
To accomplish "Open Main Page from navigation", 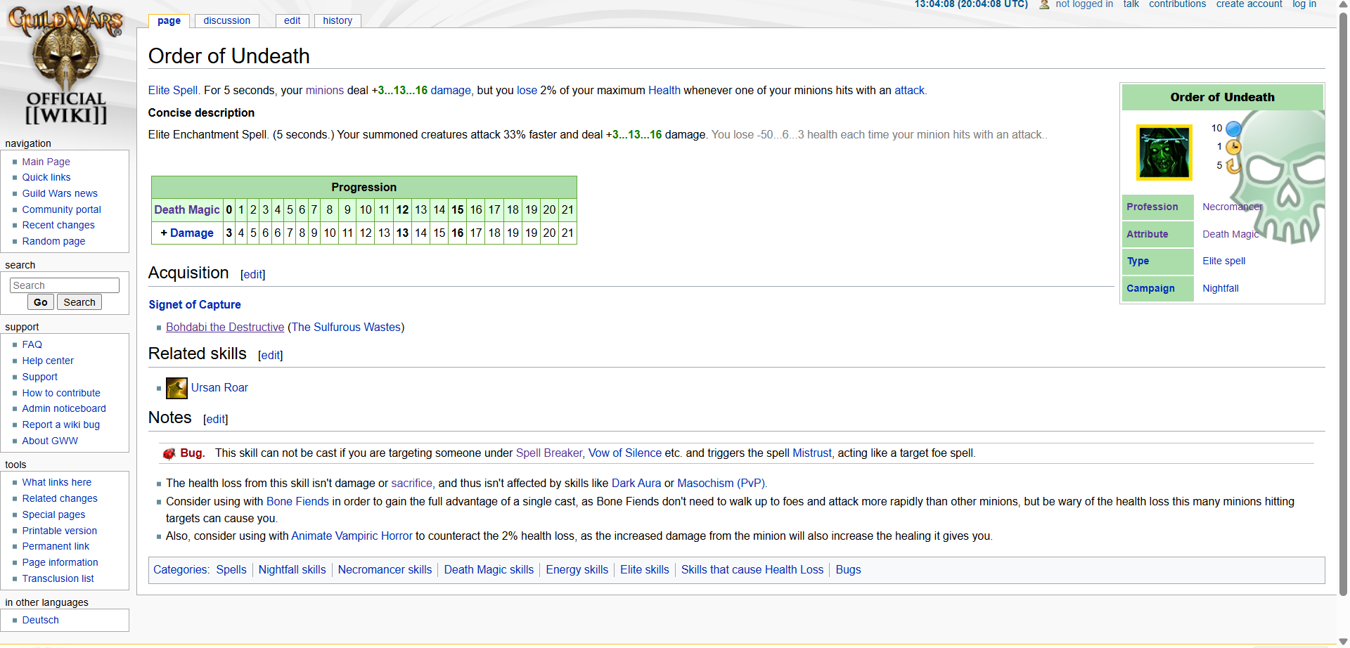I will (x=46, y=162).
